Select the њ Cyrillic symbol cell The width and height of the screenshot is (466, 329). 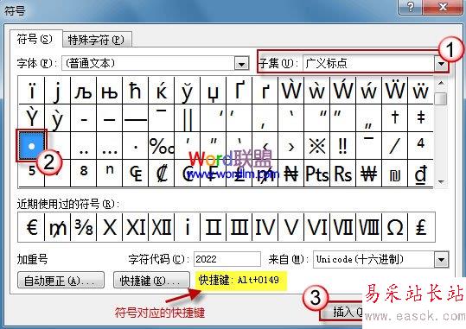[x=109, y=91]
